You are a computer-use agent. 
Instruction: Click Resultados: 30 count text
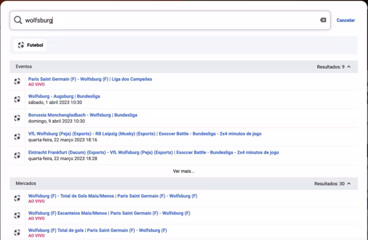click(x=329, y=184)
